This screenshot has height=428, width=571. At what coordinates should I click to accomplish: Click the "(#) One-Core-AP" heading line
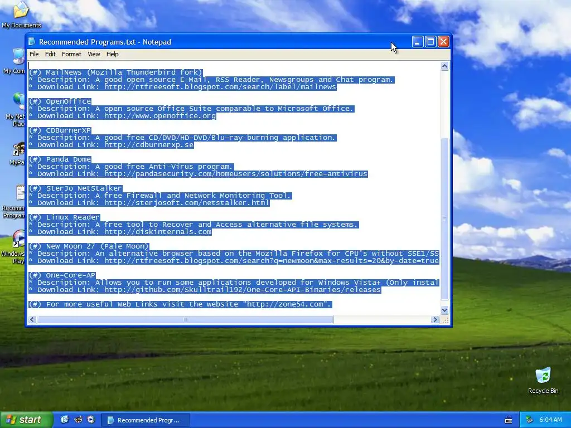[62, 275]
